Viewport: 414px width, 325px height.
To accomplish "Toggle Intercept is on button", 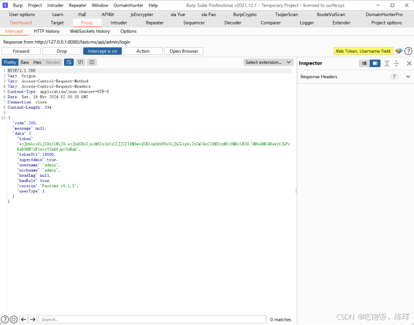I will [102, 51].
